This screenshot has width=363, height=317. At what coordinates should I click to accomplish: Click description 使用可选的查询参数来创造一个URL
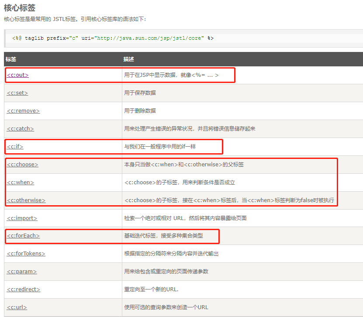166,307
